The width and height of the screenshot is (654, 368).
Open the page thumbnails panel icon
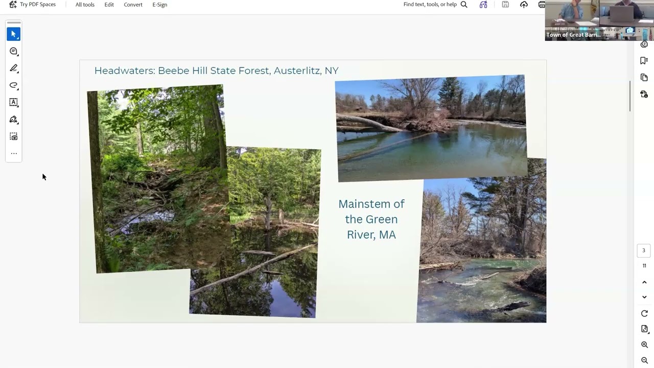(644, 78)
